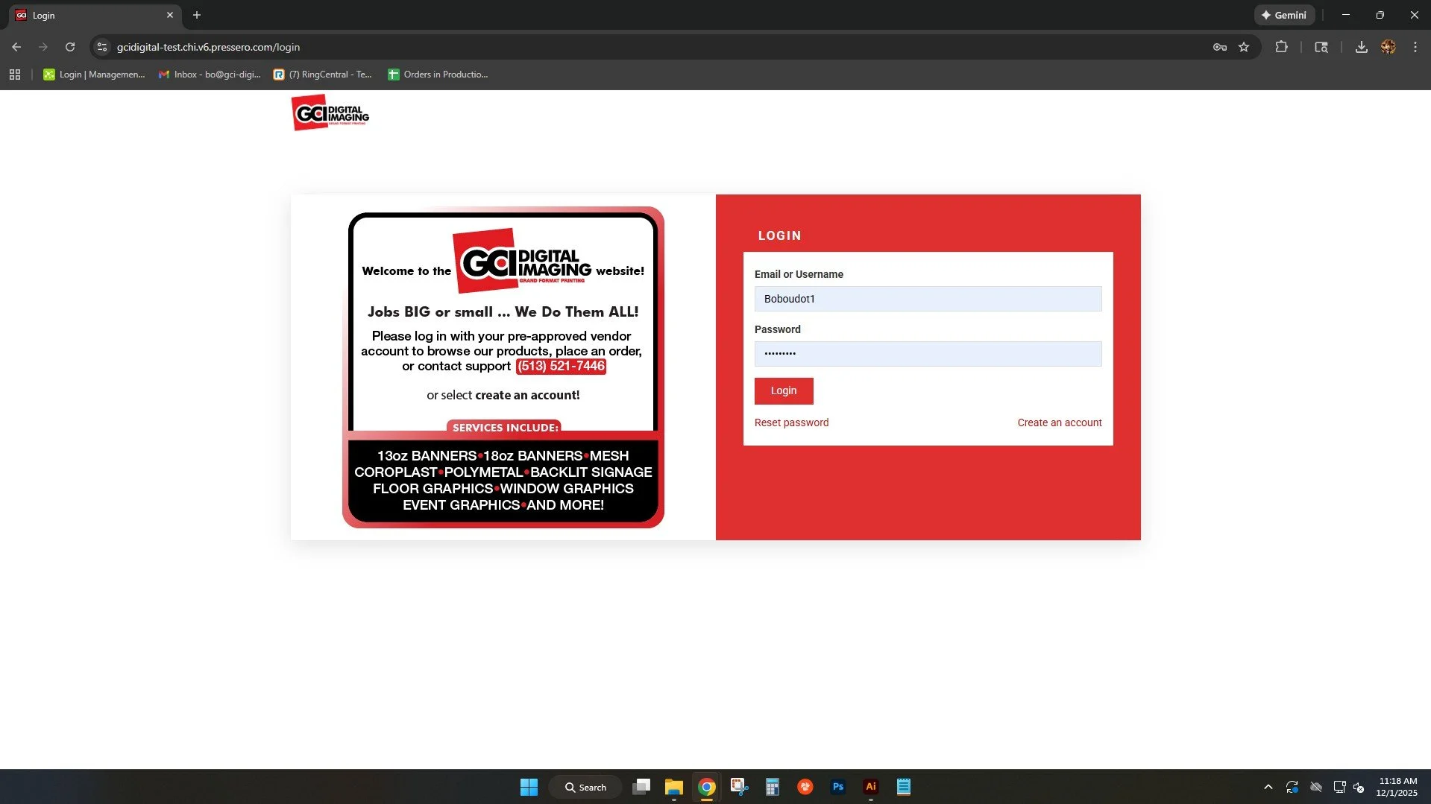The height and width of the screenshot is (804, 1431).
Task: Open Notepad from taskbar
Action: (x=904, y=787)
